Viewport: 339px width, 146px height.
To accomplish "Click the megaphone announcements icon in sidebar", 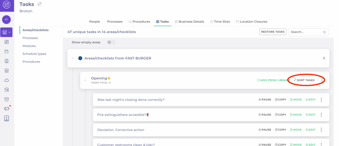I will pos(7,109).
